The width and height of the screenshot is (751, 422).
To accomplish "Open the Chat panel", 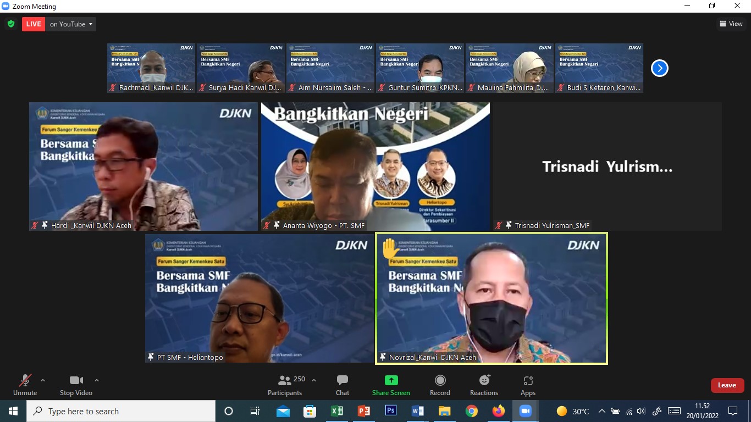I will click(343, 385).
